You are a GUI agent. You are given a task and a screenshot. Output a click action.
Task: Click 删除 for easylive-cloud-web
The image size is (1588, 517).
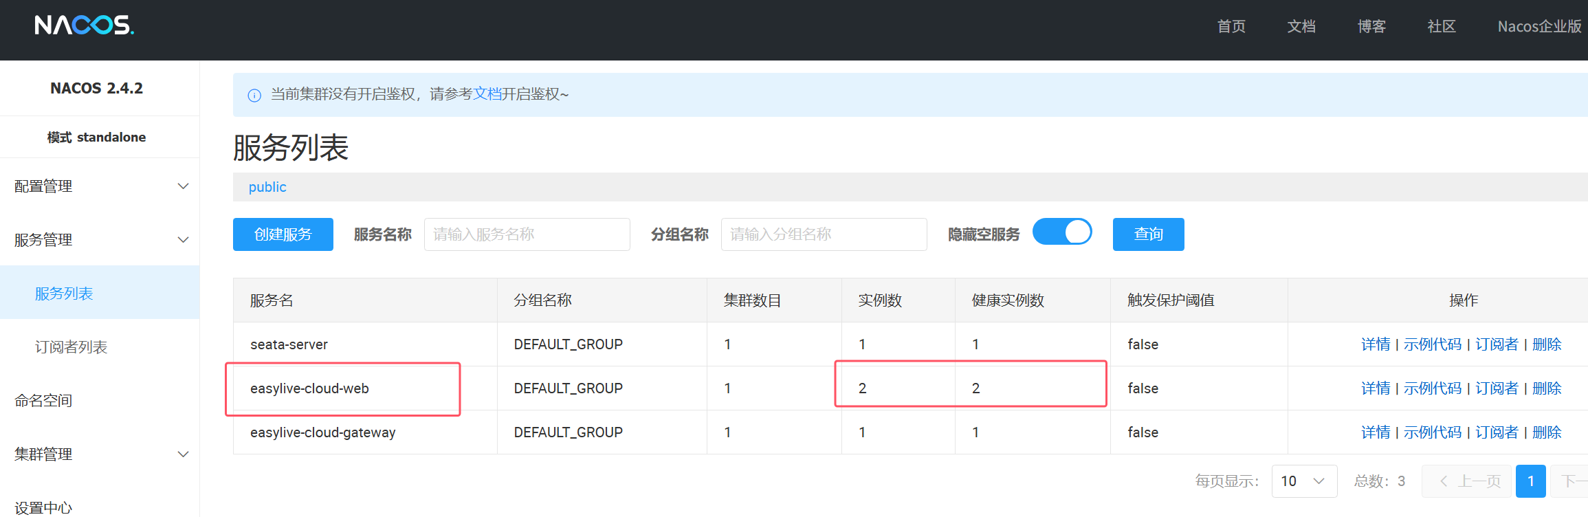[x=1547, y=388]
